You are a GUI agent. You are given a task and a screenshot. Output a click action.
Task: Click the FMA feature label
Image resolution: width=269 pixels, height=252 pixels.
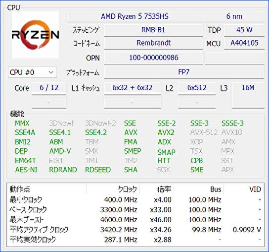coord(131,142)
